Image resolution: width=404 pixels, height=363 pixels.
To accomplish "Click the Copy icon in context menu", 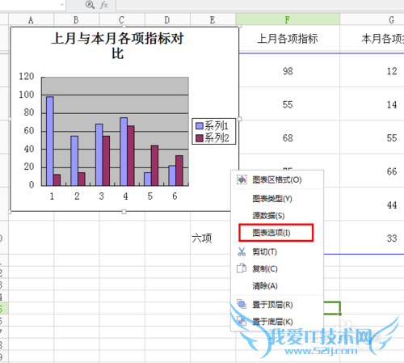I will pyautogui.click(x=242, y=268).
